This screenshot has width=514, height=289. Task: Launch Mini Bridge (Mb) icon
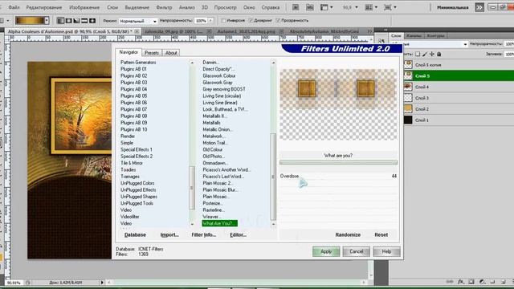click(310, 7)
